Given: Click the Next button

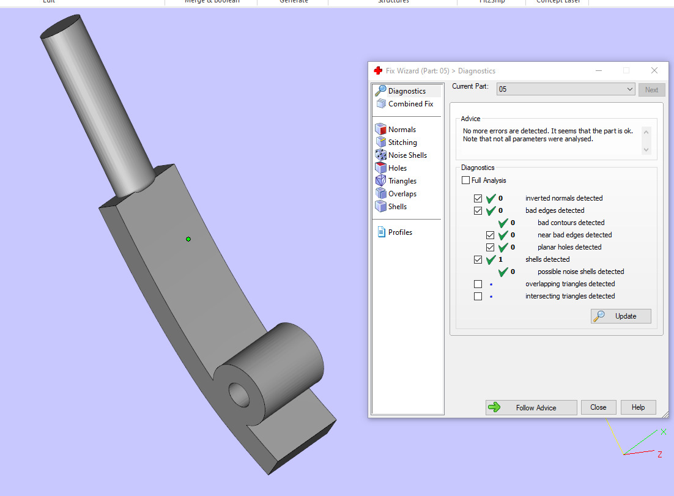Looking at the screenshot, I should coord(651,90).
